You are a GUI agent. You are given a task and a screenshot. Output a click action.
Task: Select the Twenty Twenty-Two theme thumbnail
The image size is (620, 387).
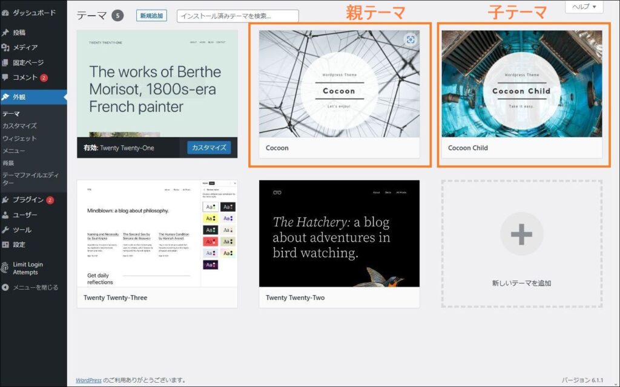tap(339, 233)
